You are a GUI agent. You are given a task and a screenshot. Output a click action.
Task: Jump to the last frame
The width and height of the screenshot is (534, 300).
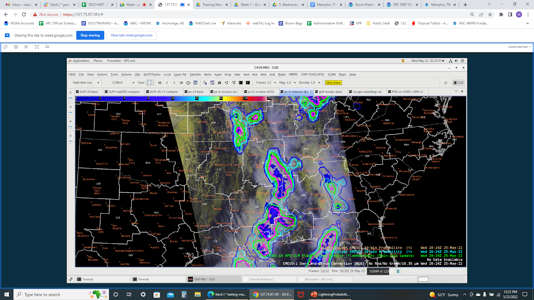tap(181, 83)
